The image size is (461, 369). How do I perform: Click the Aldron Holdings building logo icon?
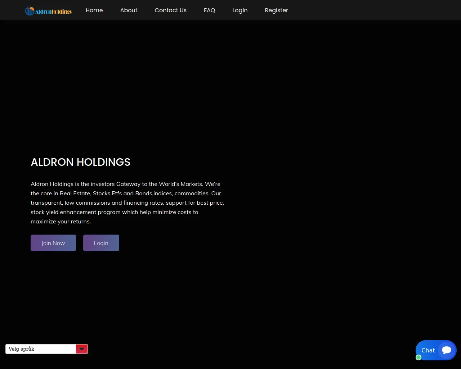point(30,11)
